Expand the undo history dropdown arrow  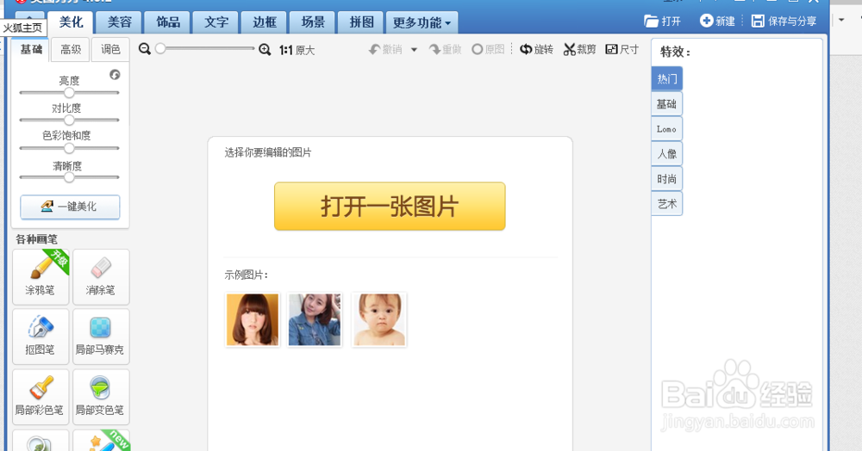coord(414,50)
